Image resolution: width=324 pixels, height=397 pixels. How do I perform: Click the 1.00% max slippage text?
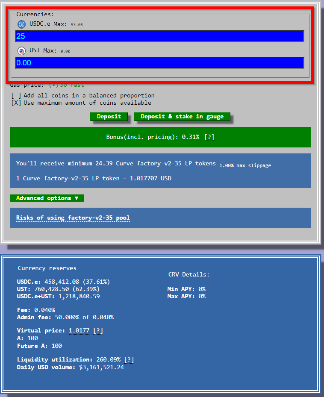[x=245, y=165]
